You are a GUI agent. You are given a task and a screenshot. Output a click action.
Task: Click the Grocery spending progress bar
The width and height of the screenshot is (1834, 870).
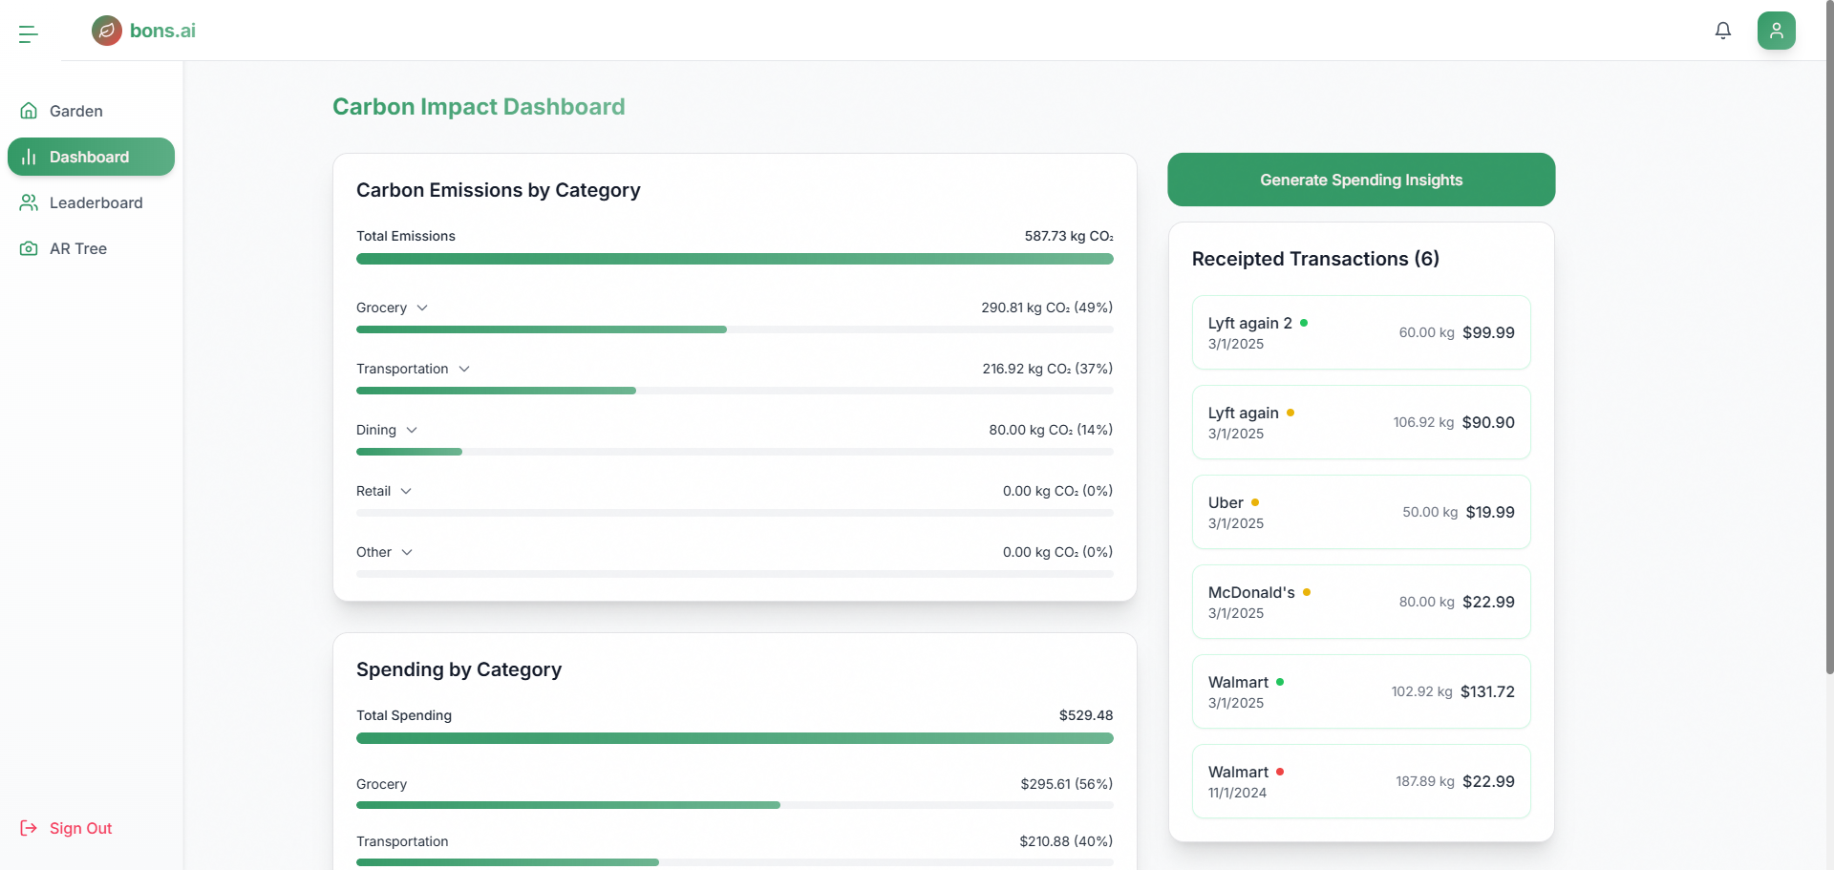click(735, 805)
